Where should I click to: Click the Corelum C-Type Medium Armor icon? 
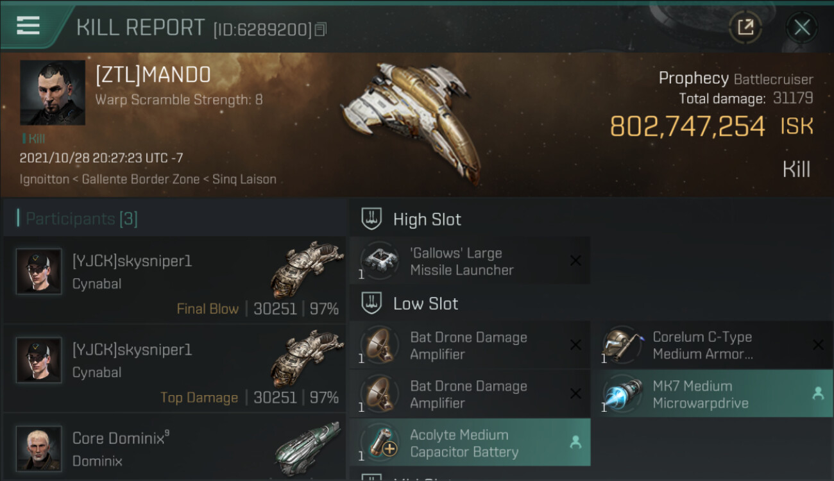622,345
